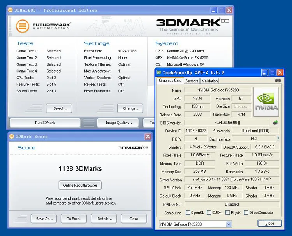Click the GPU name field NVIDIA GeForce FX 5200

pos(218,90)
